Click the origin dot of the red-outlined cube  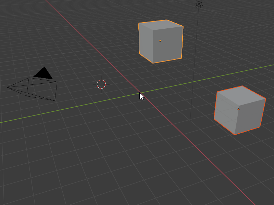[238, 109]
